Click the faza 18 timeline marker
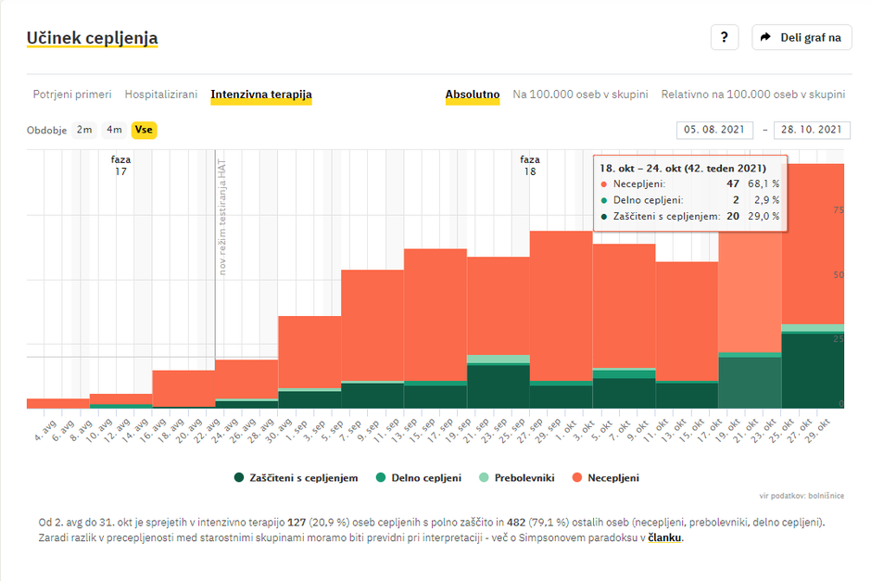 coord(529,165)
